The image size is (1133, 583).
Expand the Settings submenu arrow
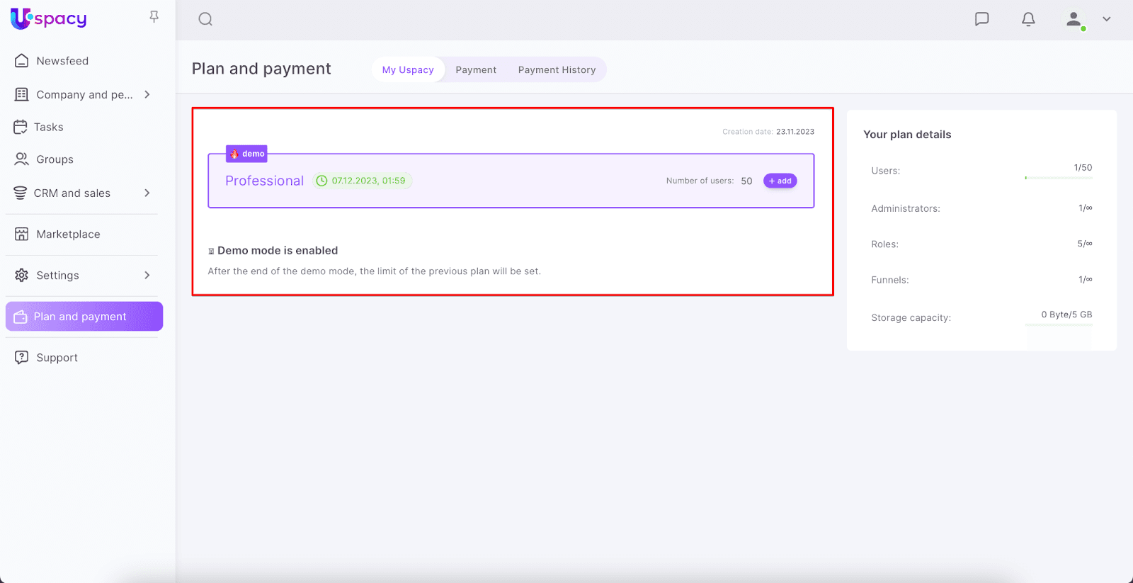point(147,275)
